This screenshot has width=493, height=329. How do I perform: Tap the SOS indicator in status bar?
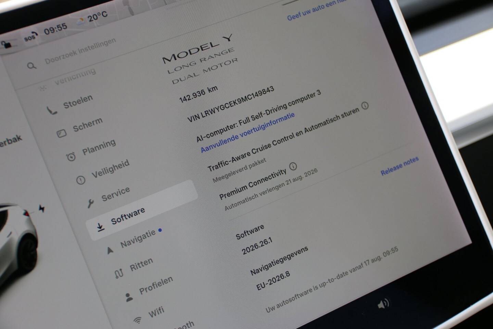coord(30,37)
